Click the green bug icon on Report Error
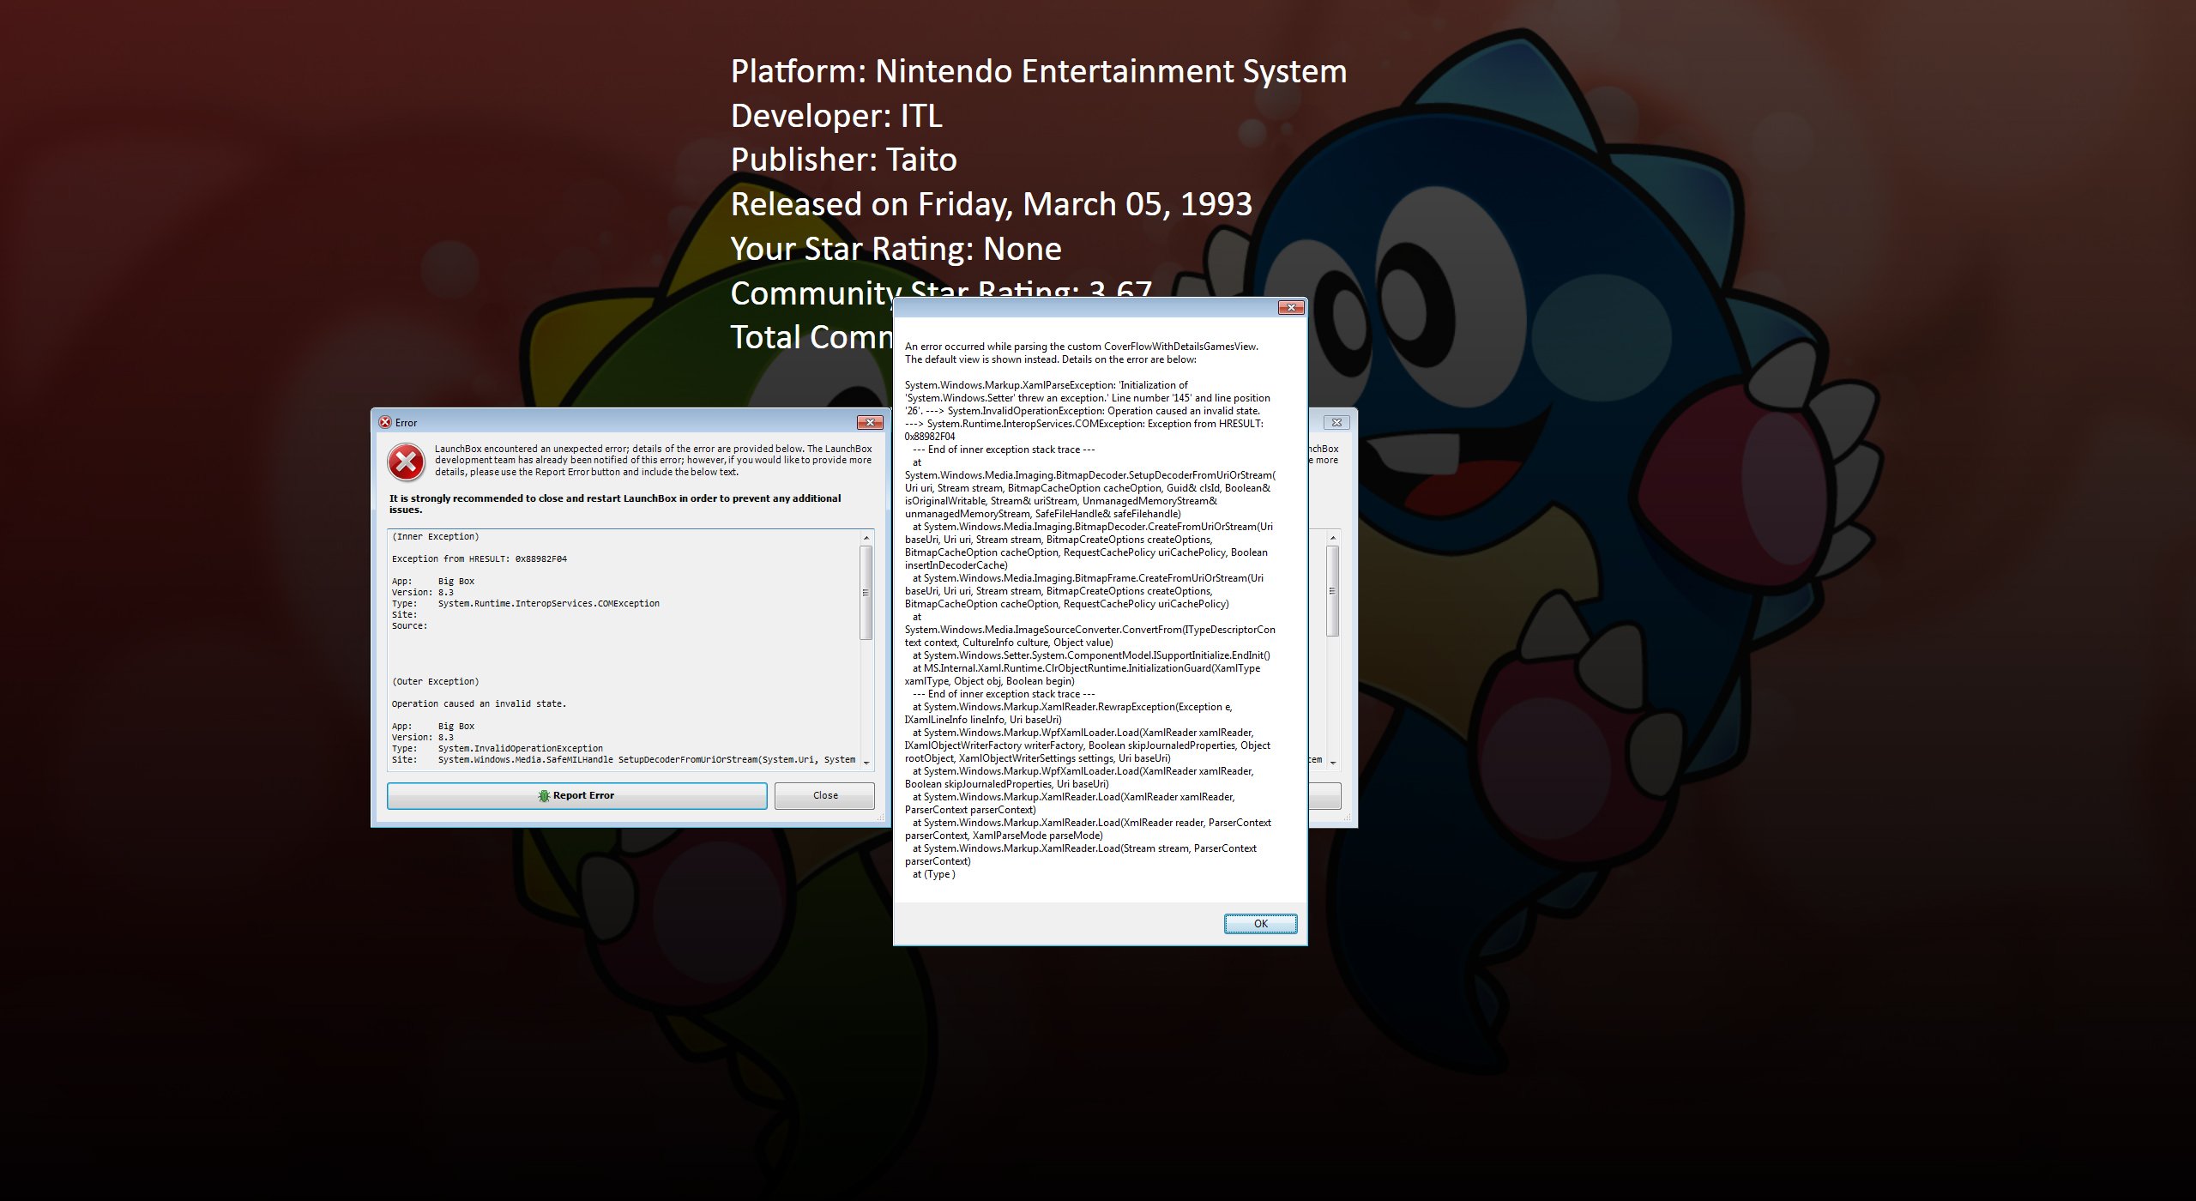2196x1201 pixels. 544,795
